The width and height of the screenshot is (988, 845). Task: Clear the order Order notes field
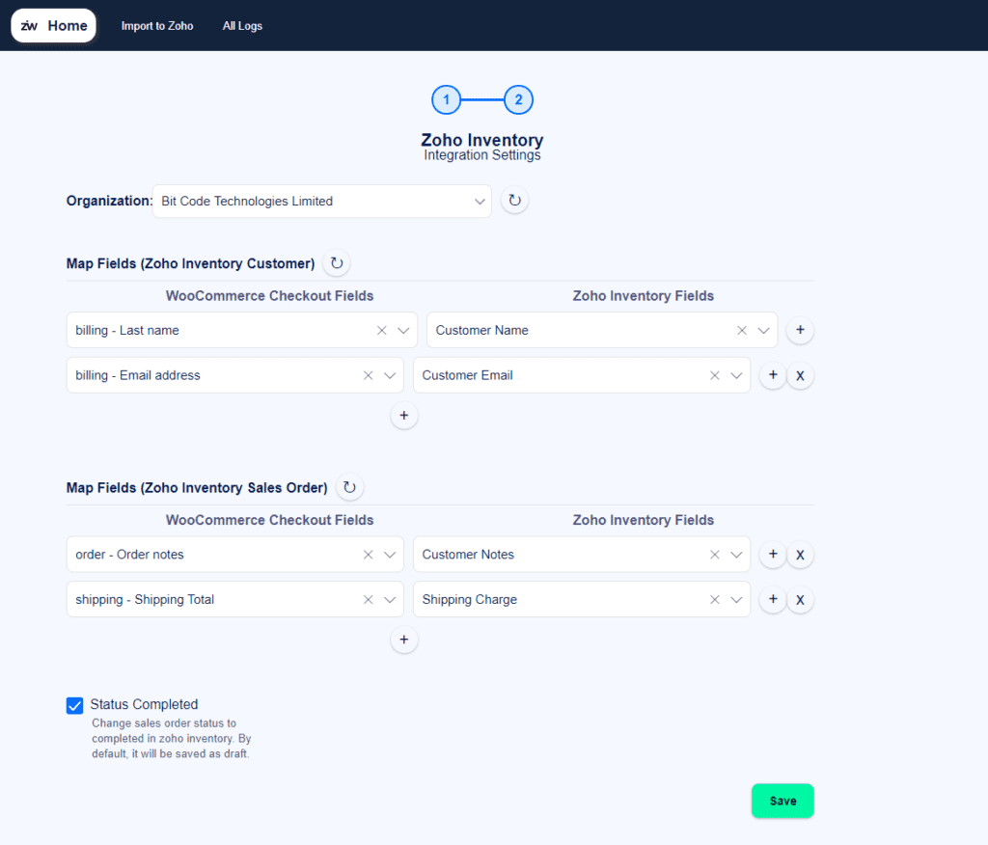click(x=368, y=554)
